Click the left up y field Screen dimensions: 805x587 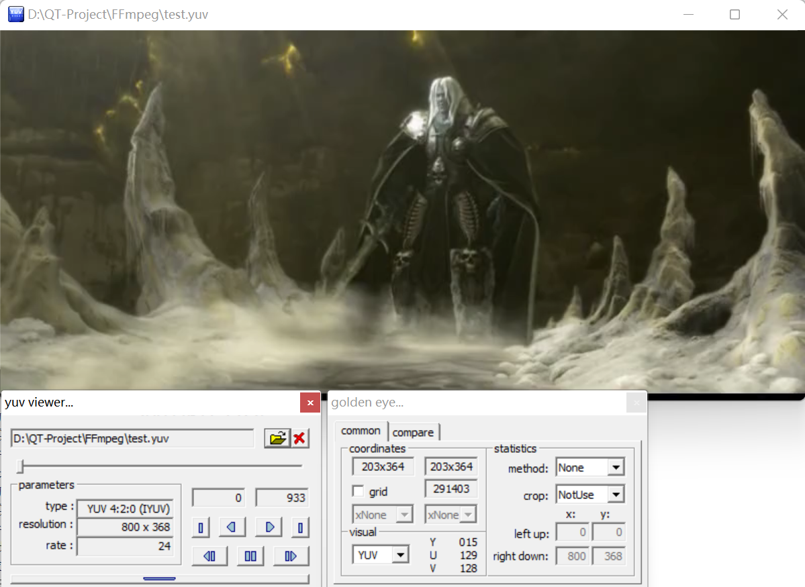pos(608,532)
